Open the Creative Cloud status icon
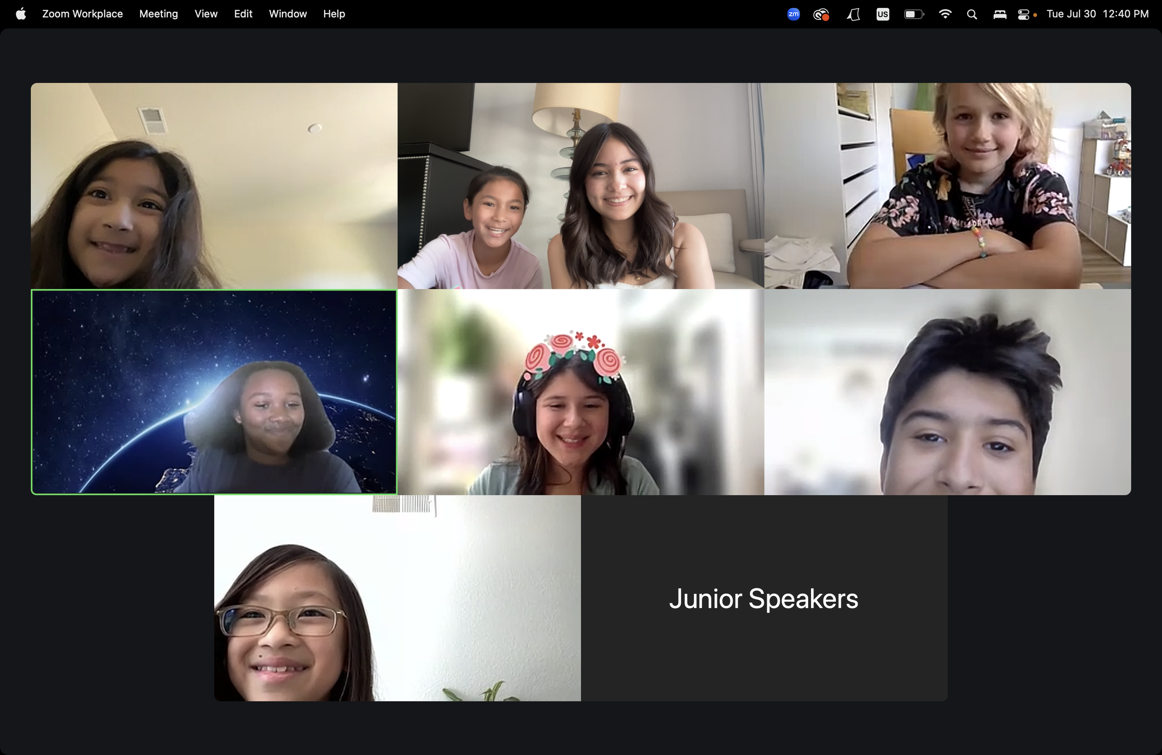The image size is (1162, 755). coord(821,14)
